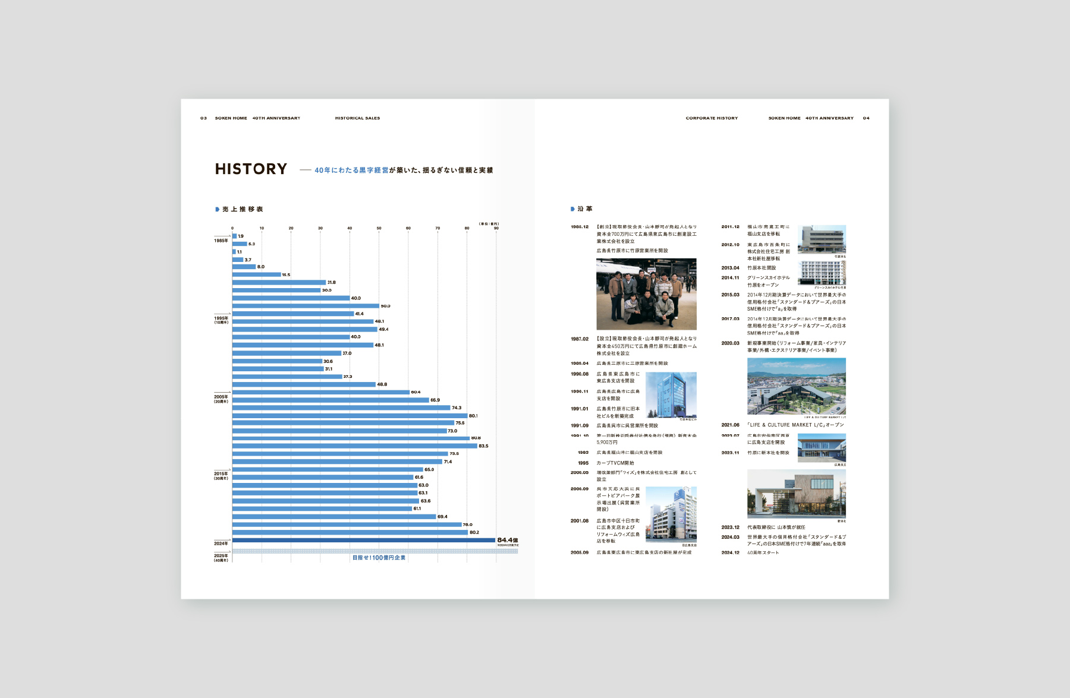The height and width of the screenshot is (698, 1070).
Task: Click the カープTVCM開始 entry text
Action: coord(615,463)
